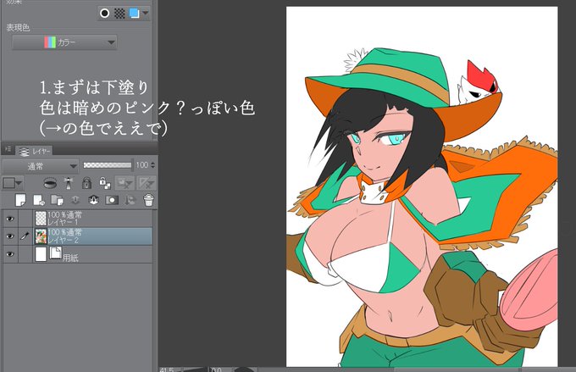Hide レイヤー 2 with its eye icon

click(x=10, y=236)
